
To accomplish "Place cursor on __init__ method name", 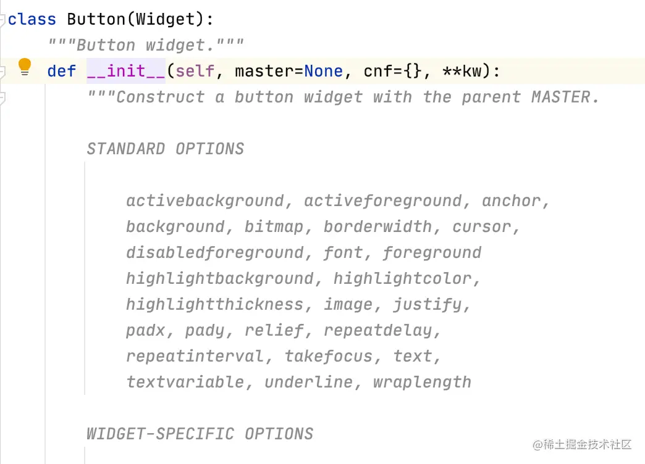I will coord(126,71).
